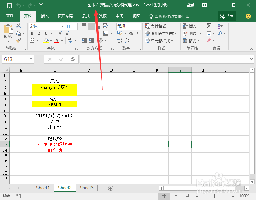The image size is (256, 200).
Task: Click the 共享 share button
Action: [227, 16]
